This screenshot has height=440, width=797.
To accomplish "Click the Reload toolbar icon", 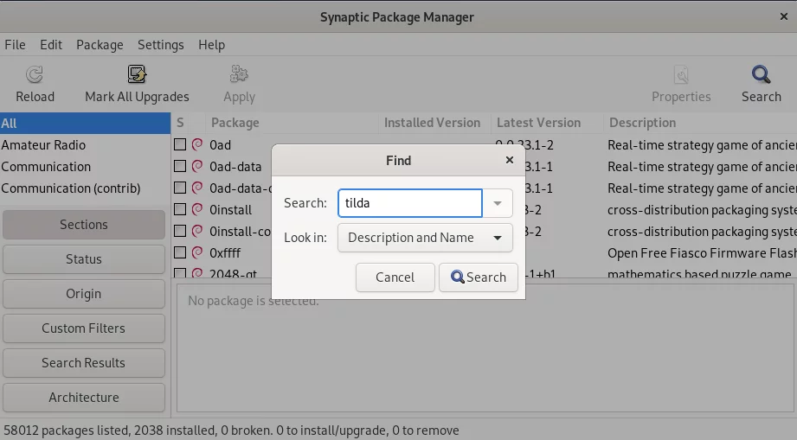I will [x=35, y=75].
